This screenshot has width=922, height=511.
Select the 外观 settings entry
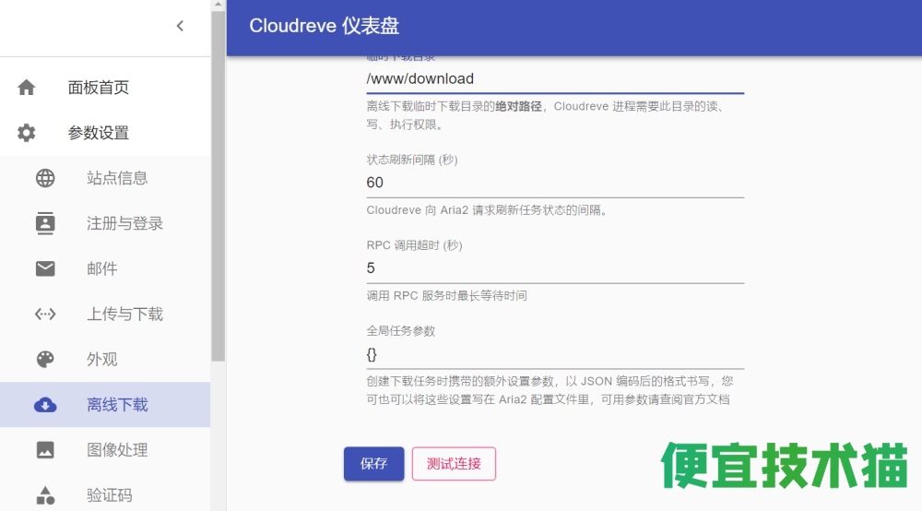pyautogui.click(x=105, y=360)
